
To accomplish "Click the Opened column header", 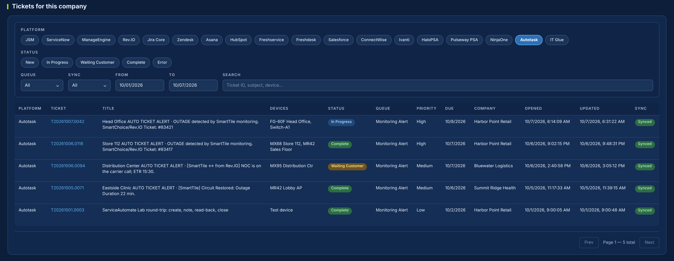I will pos(533,109).
